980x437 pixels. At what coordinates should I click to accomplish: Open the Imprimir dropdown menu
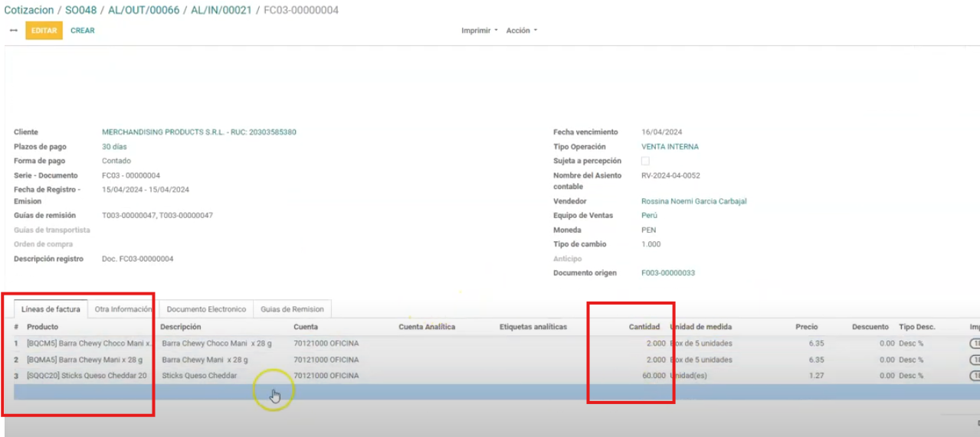479,31
